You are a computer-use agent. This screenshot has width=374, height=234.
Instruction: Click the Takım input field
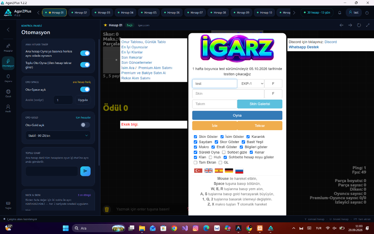tap(215, 104)
